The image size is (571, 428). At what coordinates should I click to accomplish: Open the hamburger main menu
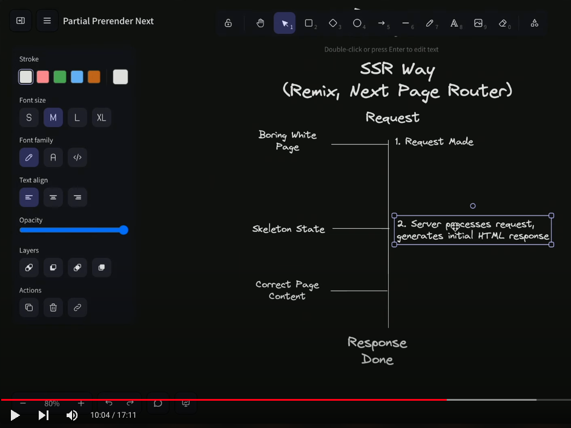click(47, 21)
